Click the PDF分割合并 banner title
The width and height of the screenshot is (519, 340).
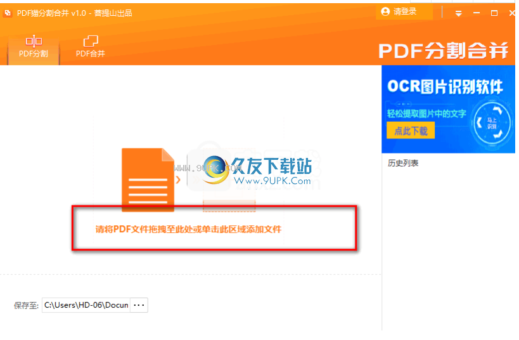(443, 51)
